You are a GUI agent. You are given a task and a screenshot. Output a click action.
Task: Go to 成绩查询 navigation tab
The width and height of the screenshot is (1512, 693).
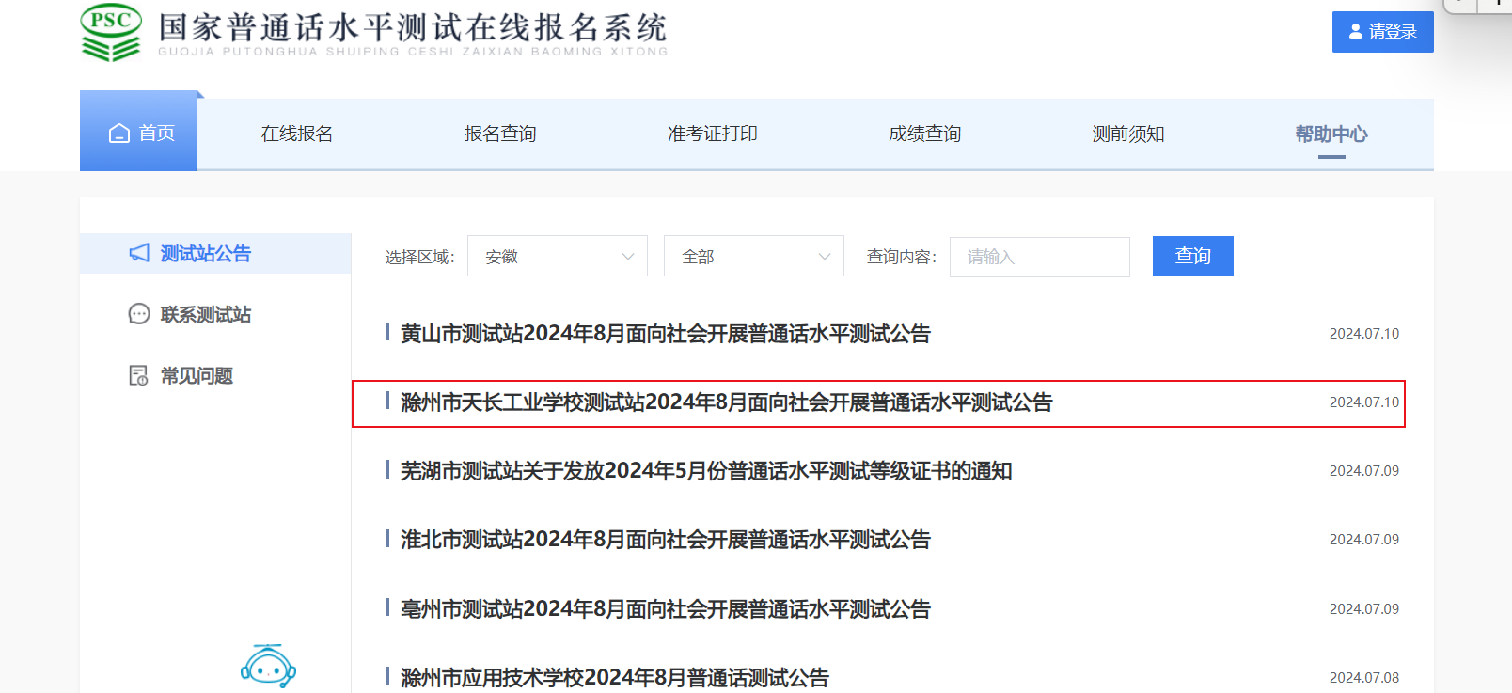point(924,134)
